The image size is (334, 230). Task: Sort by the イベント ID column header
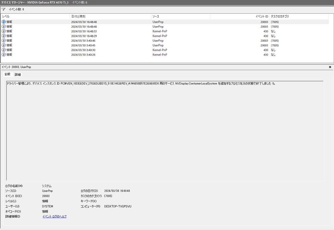240,16
